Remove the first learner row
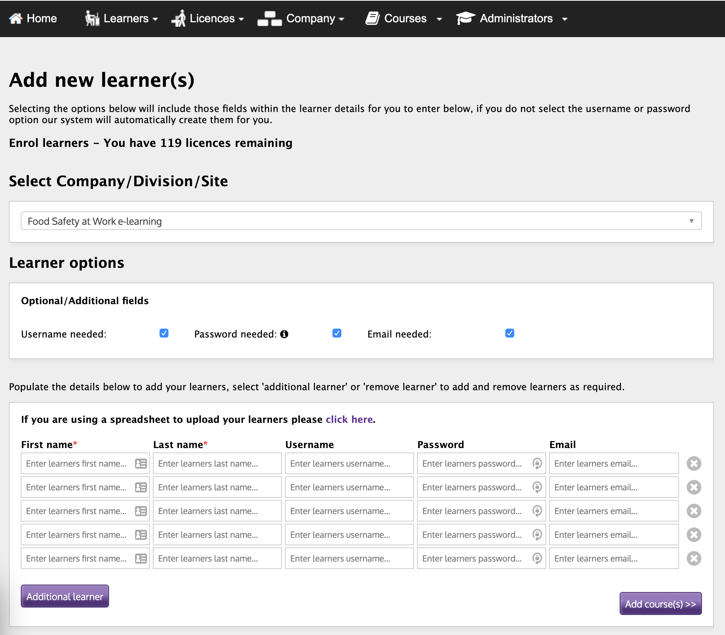The height and width of the screenshot is (635, 725). coord(694,464)
